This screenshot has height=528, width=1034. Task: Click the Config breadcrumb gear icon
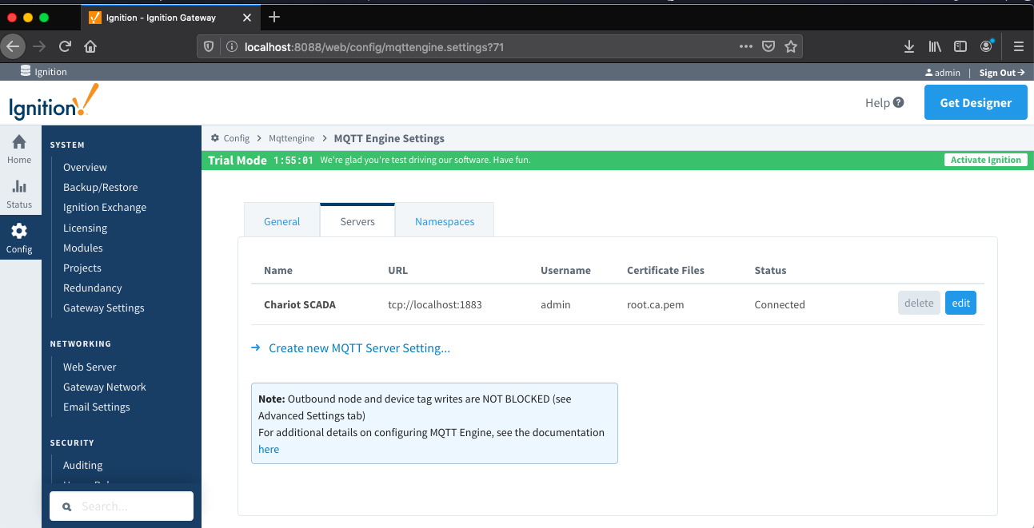[215, 138]
